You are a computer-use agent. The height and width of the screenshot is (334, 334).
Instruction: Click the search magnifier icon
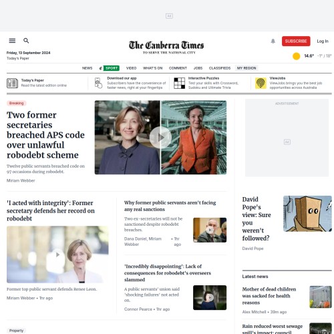pos(26,41)
